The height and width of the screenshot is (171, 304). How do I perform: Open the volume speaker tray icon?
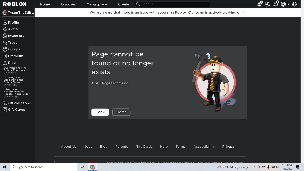pos(278,167)
